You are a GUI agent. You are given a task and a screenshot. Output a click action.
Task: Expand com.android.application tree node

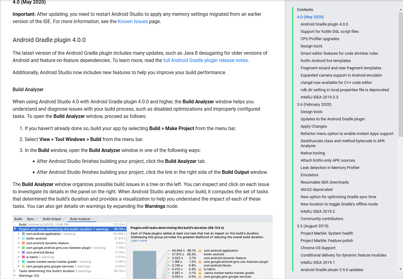(19, 234)
